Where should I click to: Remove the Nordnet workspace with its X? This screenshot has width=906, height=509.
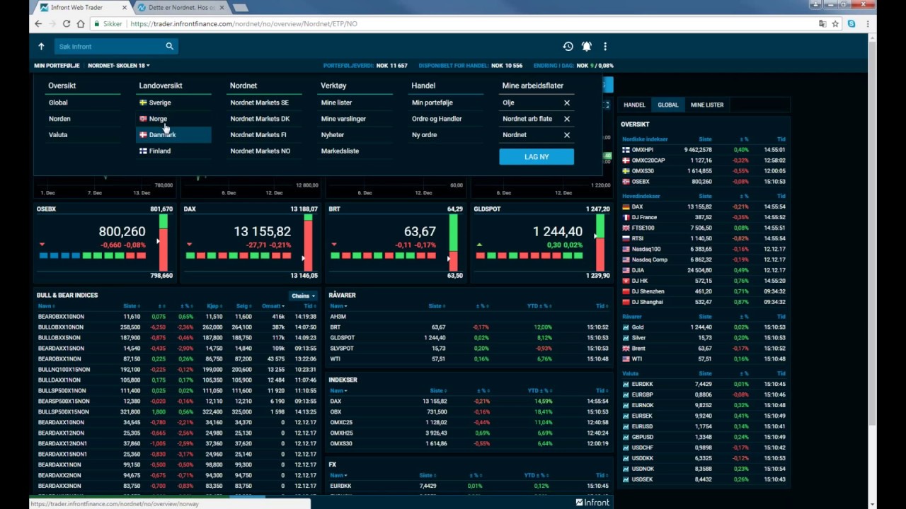(567, 135)
